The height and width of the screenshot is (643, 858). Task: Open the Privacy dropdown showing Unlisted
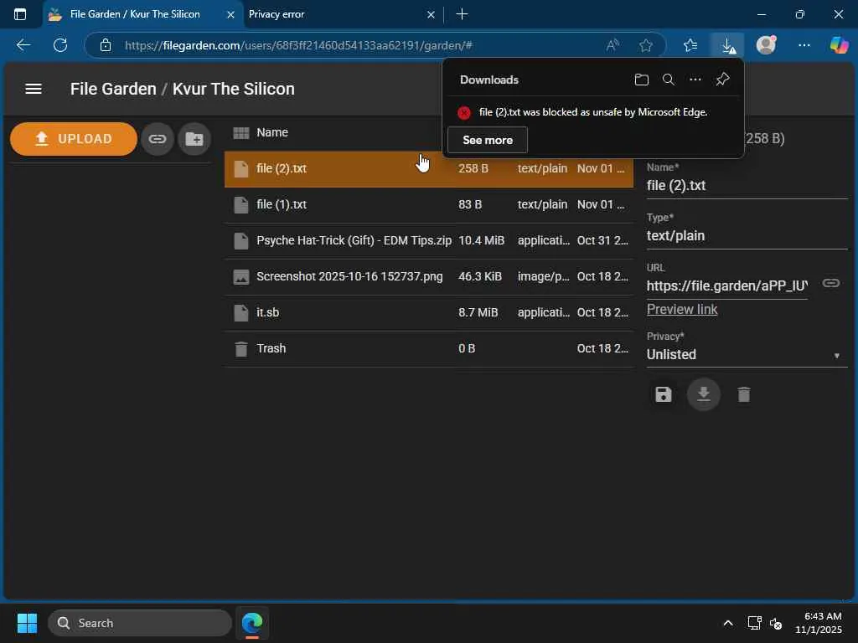click(747, 354)
